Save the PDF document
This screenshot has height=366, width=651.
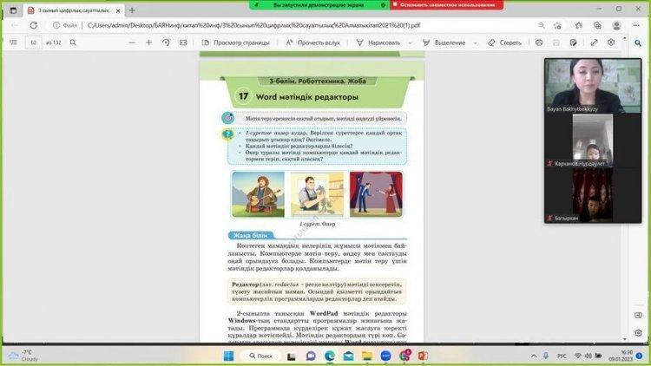point(556,42)
